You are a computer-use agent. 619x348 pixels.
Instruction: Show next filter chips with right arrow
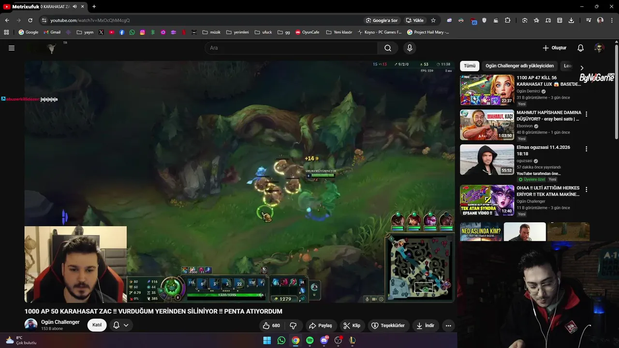pyautogui.click(x=582, y=68)
